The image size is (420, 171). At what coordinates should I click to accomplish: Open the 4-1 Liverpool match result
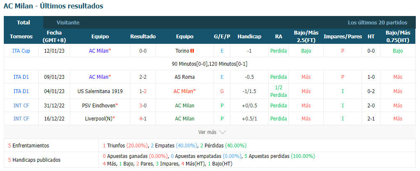coord(143,118)
